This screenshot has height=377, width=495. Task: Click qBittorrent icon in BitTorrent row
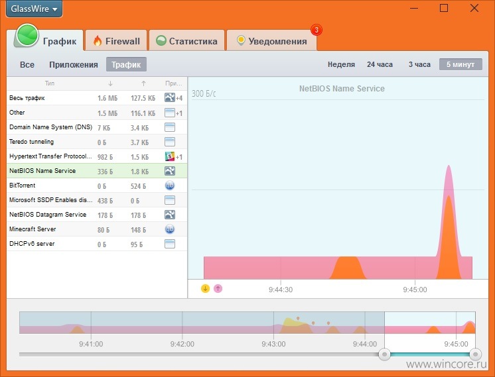coord(170,186)
